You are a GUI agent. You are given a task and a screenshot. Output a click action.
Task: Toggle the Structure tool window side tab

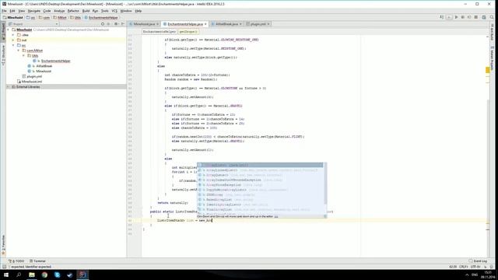[3, 55]
